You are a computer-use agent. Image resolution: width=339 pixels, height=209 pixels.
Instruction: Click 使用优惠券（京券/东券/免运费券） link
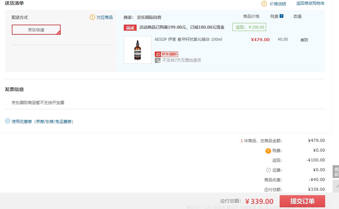[43, 121]
